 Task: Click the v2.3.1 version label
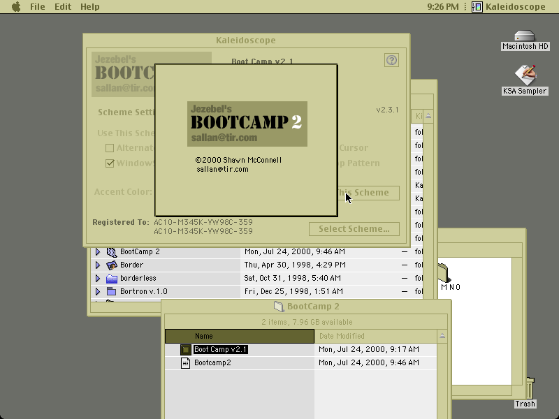pos(388,110)
